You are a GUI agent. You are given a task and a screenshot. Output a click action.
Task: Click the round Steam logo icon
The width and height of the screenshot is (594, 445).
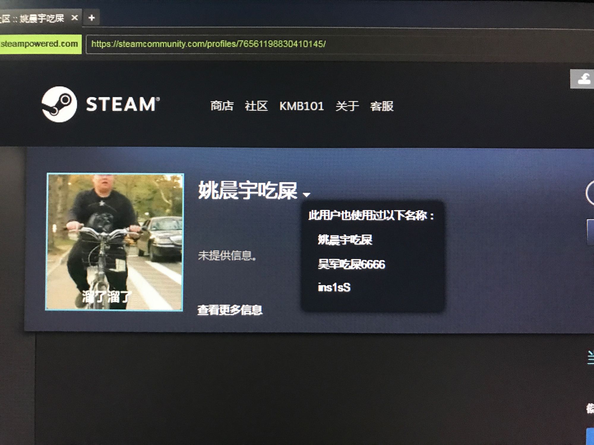[x=59, y=104]
